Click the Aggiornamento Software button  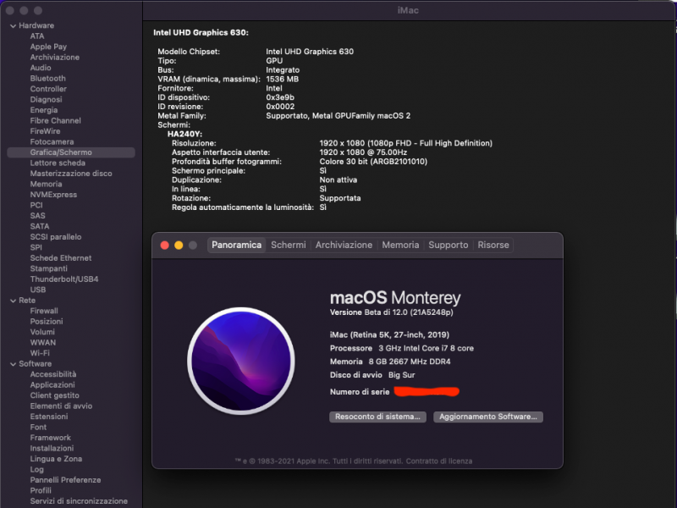(x=488, y=417)
